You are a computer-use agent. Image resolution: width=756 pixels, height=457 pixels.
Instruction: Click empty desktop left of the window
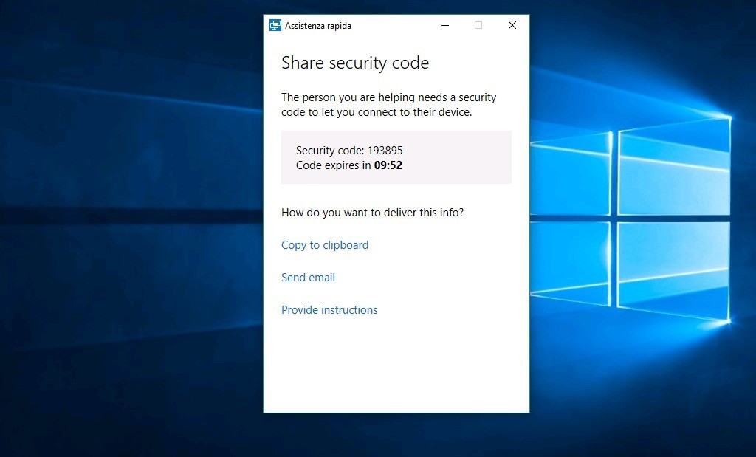133,221
